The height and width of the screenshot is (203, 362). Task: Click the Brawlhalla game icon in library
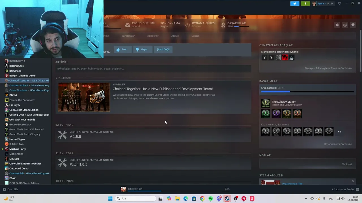pos(7,71)
